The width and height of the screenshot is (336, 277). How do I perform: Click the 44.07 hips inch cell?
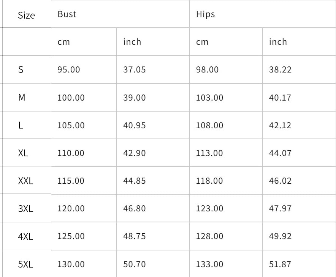280,153
